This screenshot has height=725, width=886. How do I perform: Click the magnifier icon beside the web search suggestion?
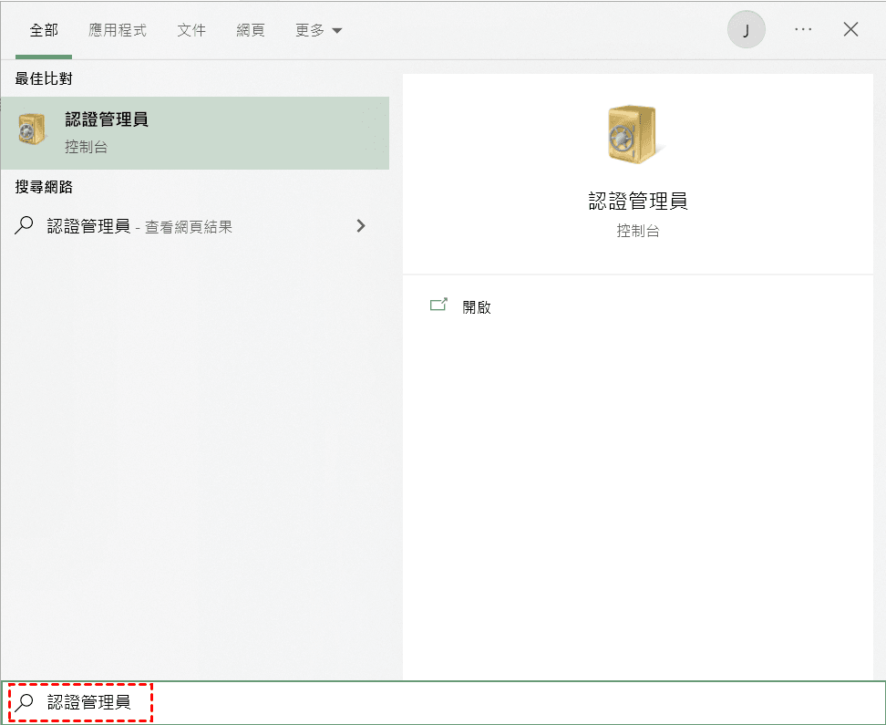(25, 226)
